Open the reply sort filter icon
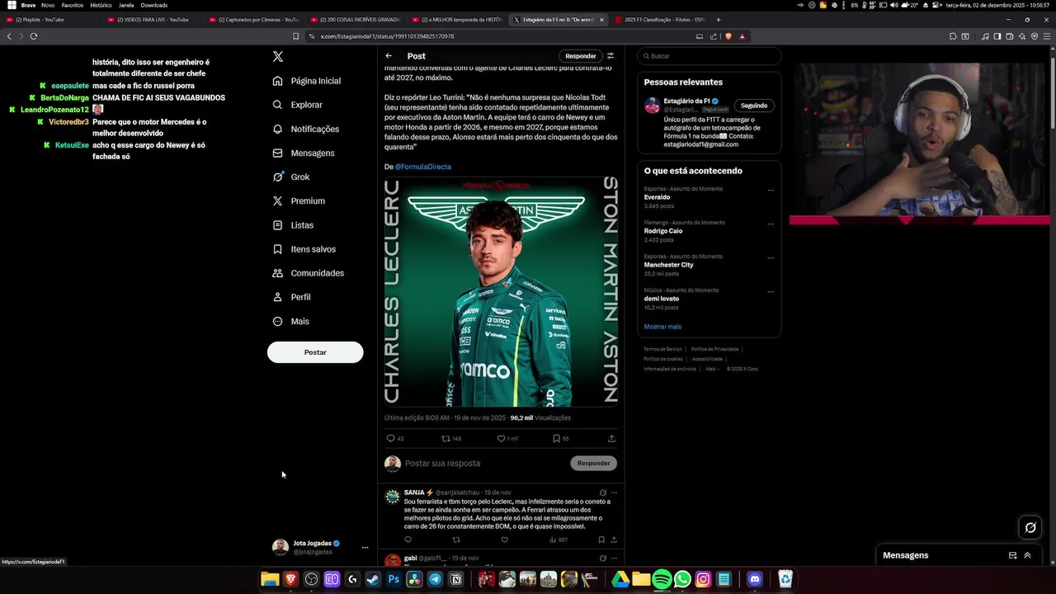1056x594 pixels. [x=610, y=56]
